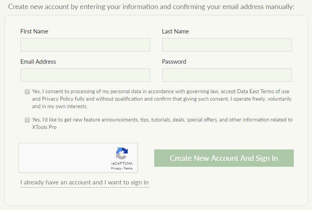Click the Last Name label

[x=175, y=31]
